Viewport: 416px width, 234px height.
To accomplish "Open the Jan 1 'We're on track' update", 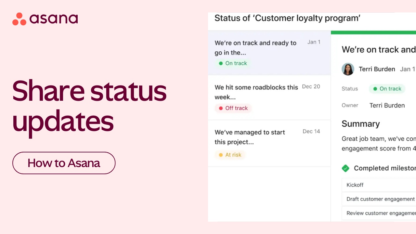I will [x=255, y=48].
